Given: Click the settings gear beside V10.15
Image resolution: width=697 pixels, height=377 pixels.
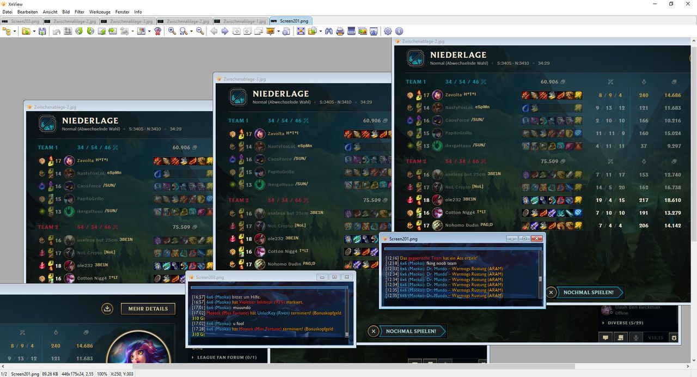Looking at the screenshot, I should coord(674,338).
